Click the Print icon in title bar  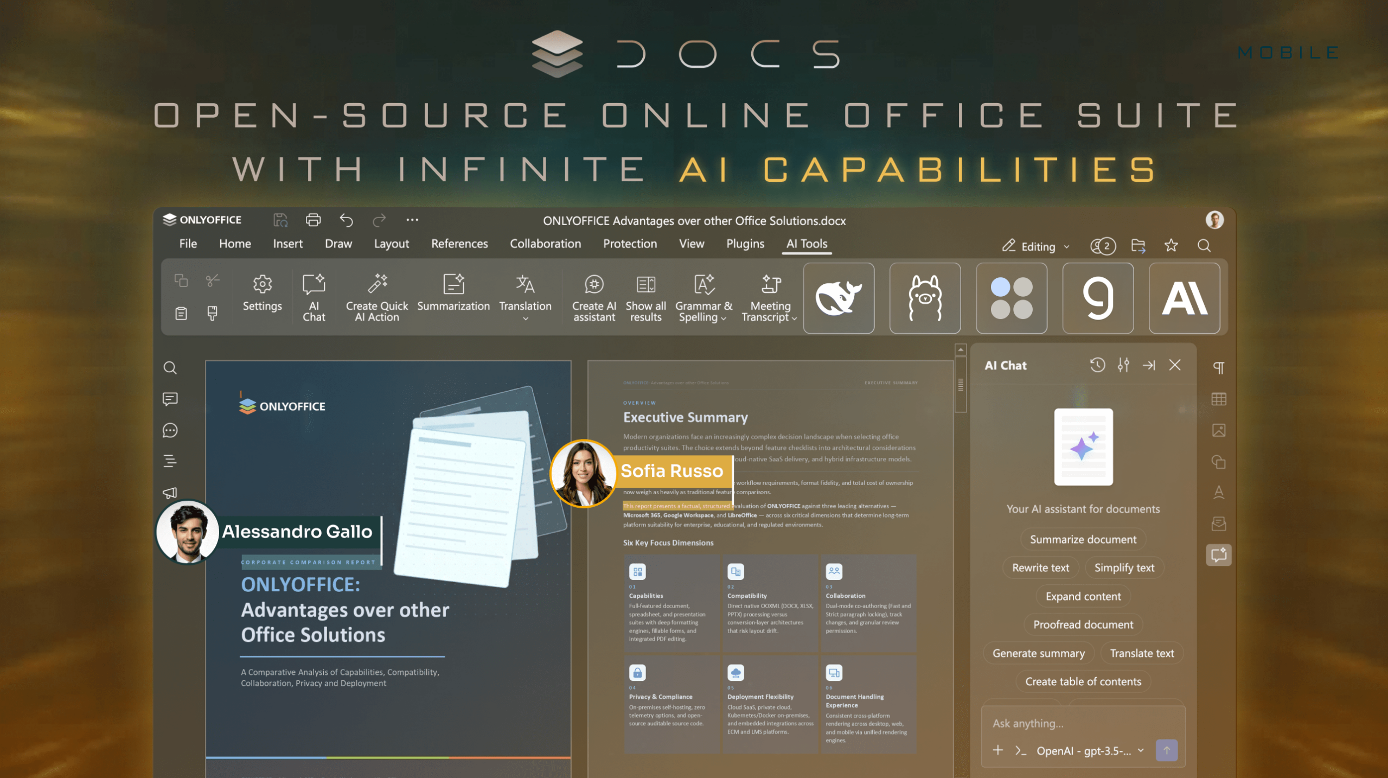coord(313,220)
